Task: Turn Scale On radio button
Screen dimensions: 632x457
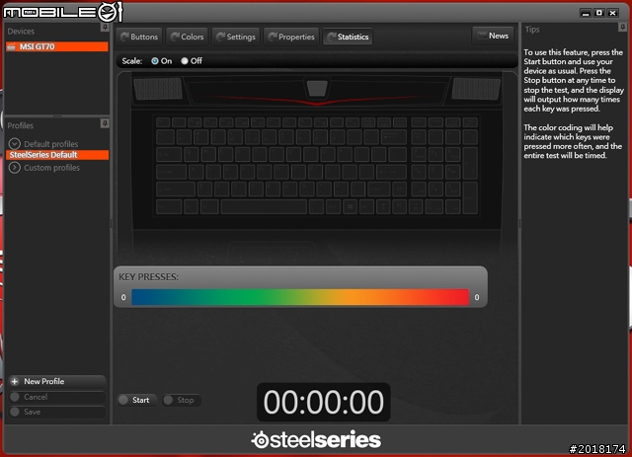Action: pos(155,61)
